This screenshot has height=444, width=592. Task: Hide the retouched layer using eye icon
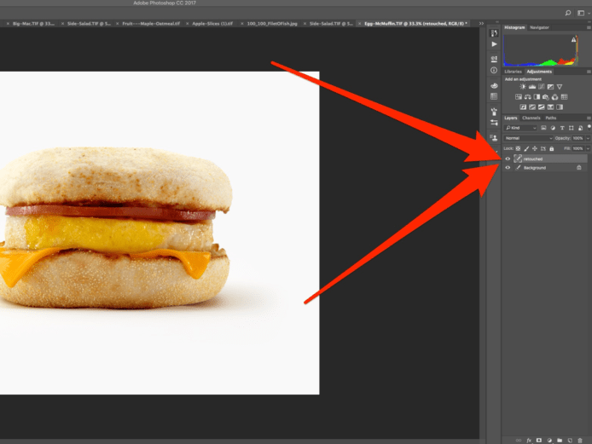(x=508, y=159)
